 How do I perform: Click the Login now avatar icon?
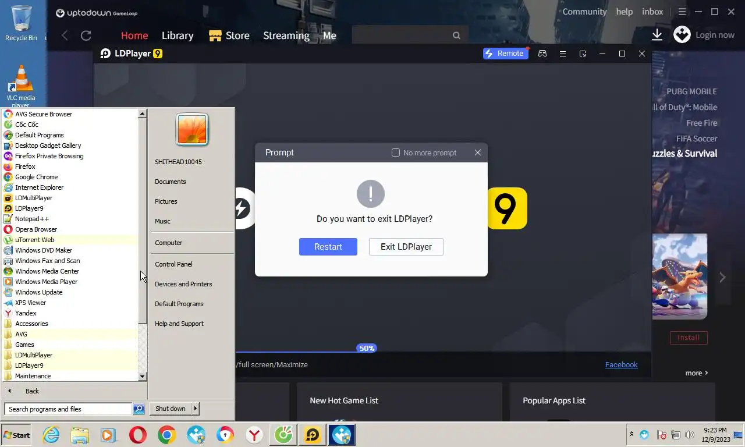point(682,34)
